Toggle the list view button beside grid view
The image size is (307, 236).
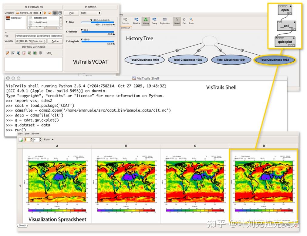pyautogui.click(x=60, y=13)
